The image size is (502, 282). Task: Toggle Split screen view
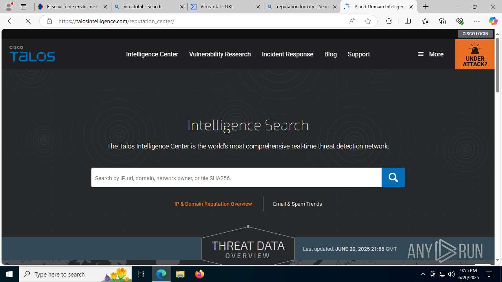pos(407,21)
